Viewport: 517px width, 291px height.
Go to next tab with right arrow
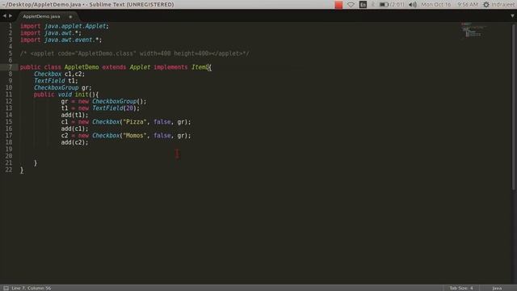11,16
